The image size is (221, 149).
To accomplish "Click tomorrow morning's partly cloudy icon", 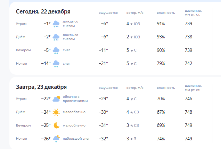I will pyautogui.click(x=56, y=99).
